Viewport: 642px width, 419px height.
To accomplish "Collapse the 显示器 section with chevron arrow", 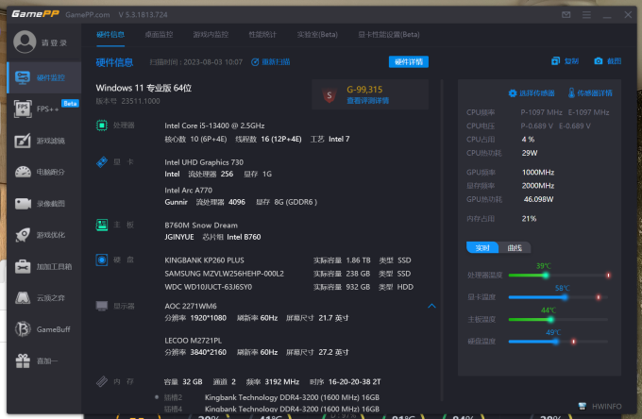I will pyautogui.click(x=431, y=306).
